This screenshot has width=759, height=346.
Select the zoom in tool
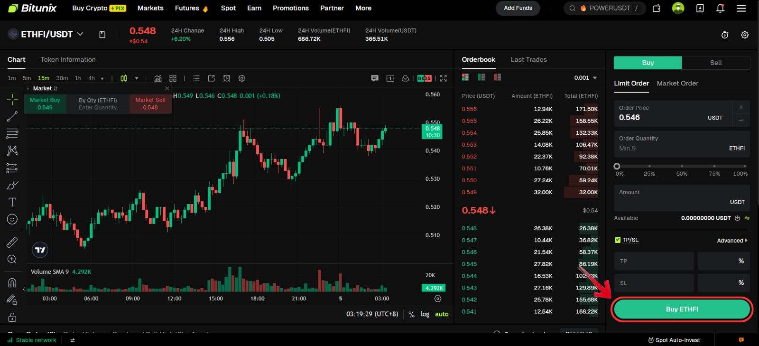12,259
